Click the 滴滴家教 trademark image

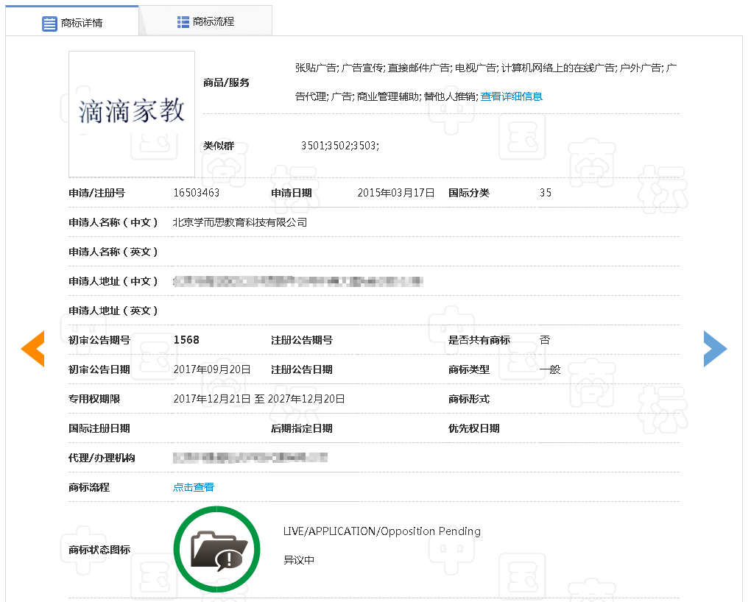click(132, 113)
